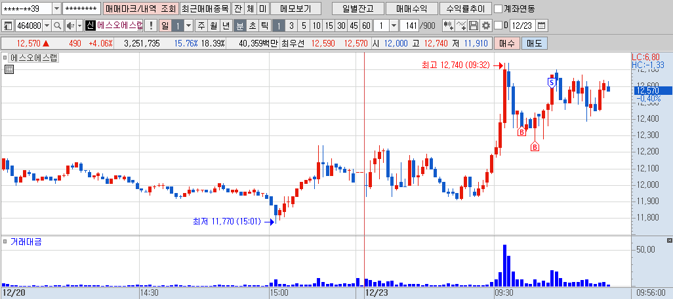Click the 미 button
This screenshot has width=673, height=299.
[262, 8]
